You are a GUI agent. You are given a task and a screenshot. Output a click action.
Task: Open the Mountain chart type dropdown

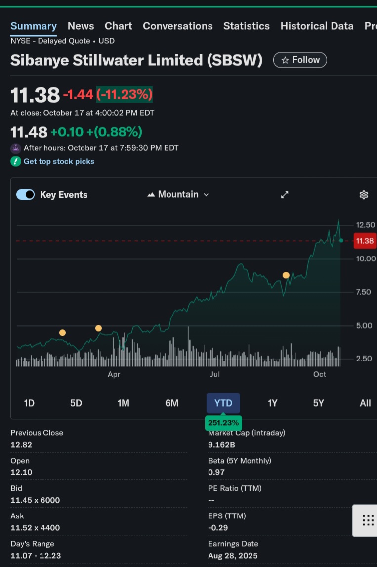pyautogui.click(x=178, y=195)
